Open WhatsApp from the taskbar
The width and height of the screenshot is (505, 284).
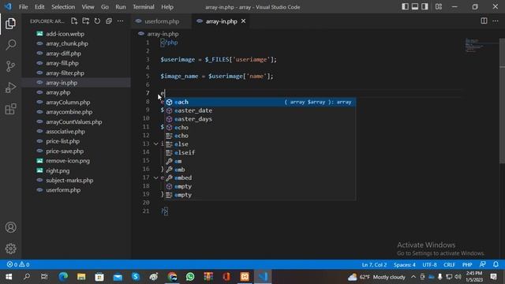[x=190, y=277]
